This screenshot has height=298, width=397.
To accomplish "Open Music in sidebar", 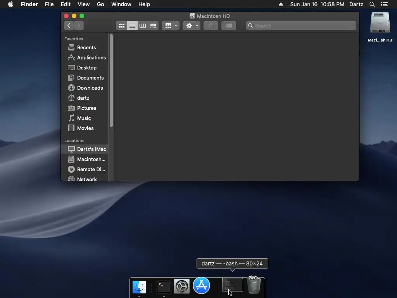I will [x=85, y=118].
